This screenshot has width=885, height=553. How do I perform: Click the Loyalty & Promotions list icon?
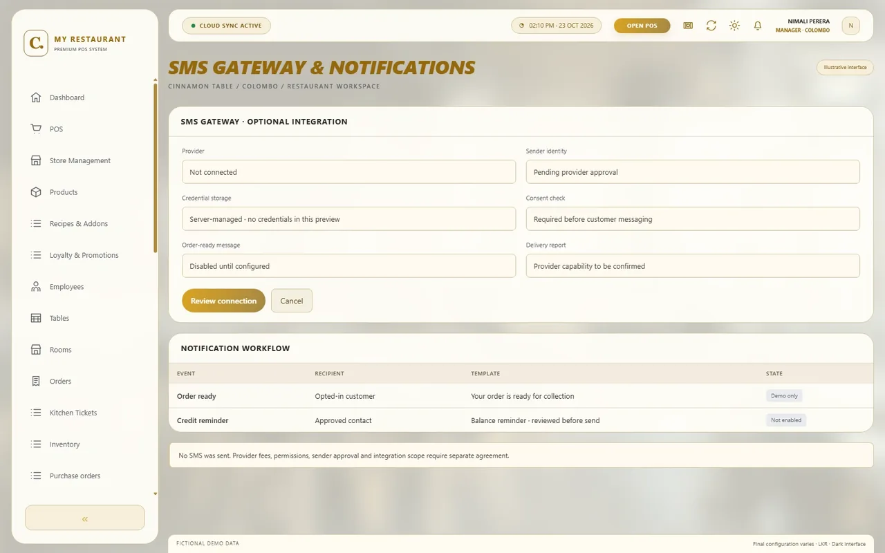[36, 255]
